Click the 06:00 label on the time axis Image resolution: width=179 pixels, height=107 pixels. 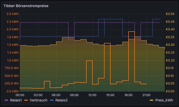[x=56, y=95]
